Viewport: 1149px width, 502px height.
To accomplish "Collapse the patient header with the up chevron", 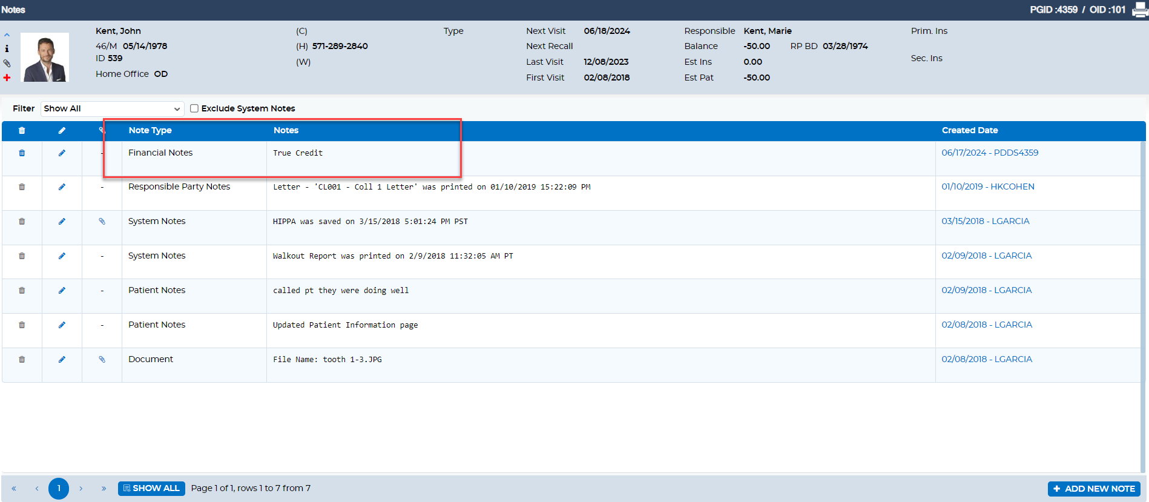I will [x=7, y=35].
